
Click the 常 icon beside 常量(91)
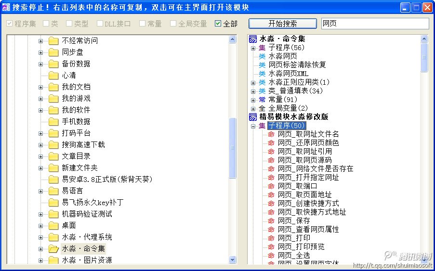(x=262, y=100)
